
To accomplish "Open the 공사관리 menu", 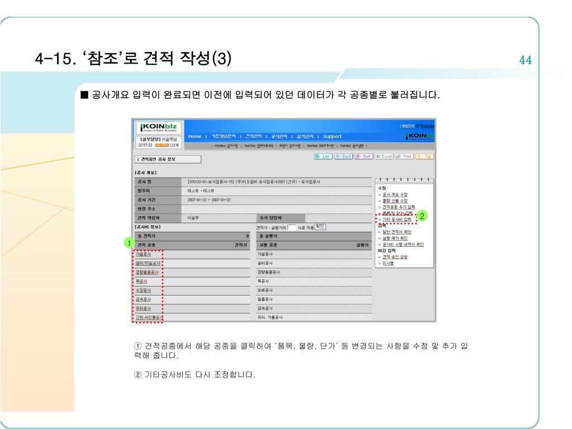I will tap(279, 136).
